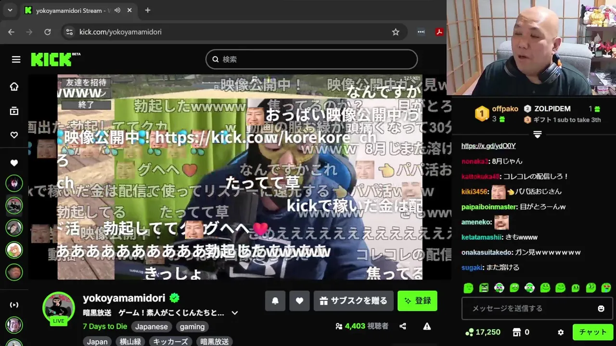
Task: Open the Home sidebar icon
Action: (x=14, y=86)
